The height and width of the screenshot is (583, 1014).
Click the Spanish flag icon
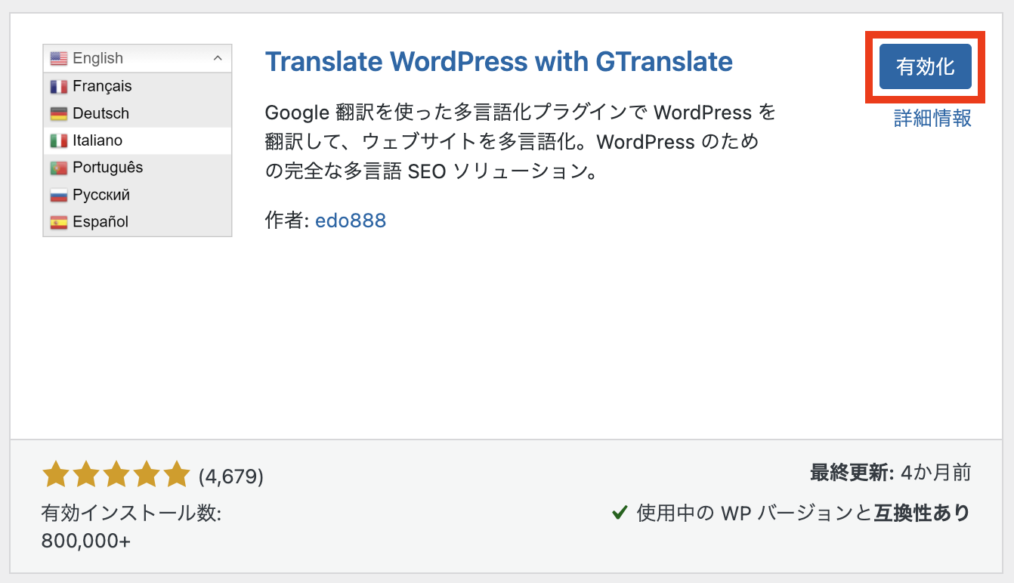point(59,222)
